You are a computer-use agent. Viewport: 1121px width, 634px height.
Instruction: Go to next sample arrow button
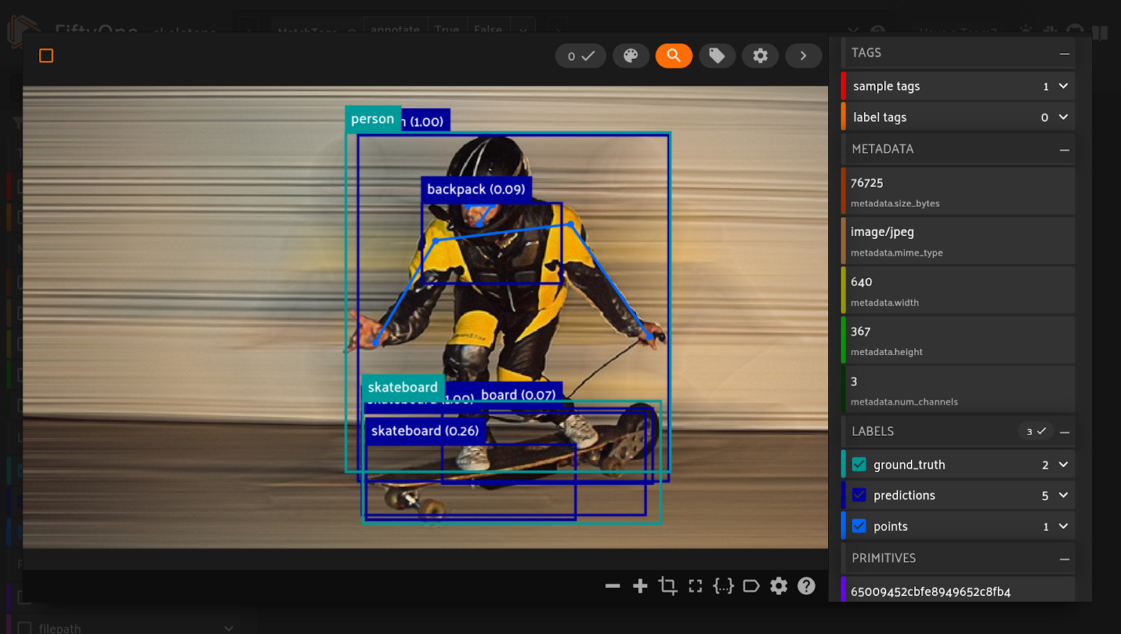pyautogui.click(x=803, y=56)
